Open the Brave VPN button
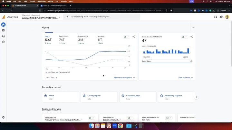Image resolution: width=232 pixels, height=130 pixels. click(x=224, y=11)
